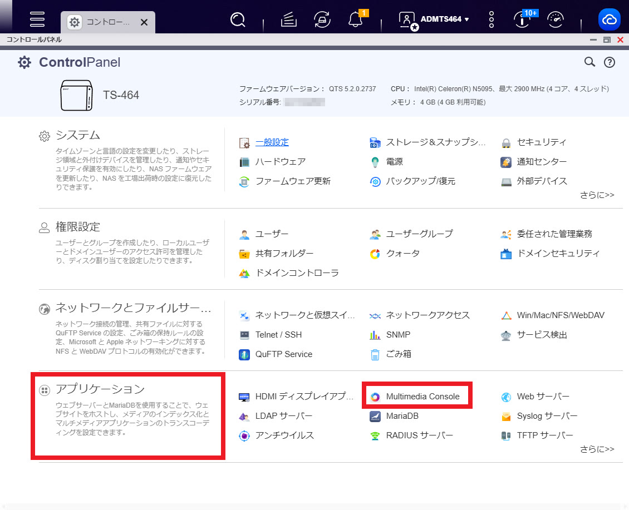The width and height of the screenshot is (629, 510).
Task: Click the MariaDB icon
Action: pyautogui.click(x=375, y=416)
